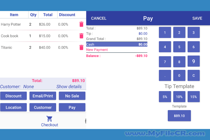Tap keypad digit 7
This screenshot has height=140, width=210.
[165, 62]
